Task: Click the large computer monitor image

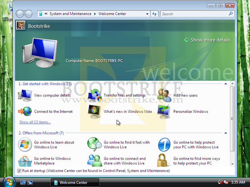Action: click(x=40, y=52)
